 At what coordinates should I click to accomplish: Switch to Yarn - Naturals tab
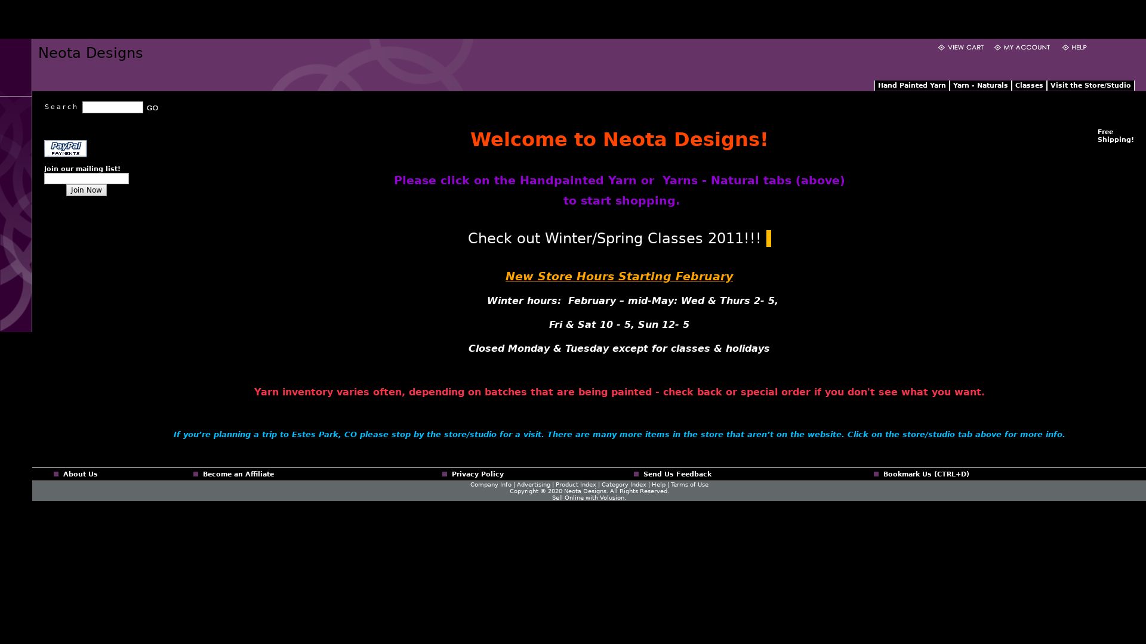click(980, 86)
